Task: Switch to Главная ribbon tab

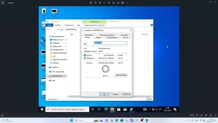Action: [58, 25]
